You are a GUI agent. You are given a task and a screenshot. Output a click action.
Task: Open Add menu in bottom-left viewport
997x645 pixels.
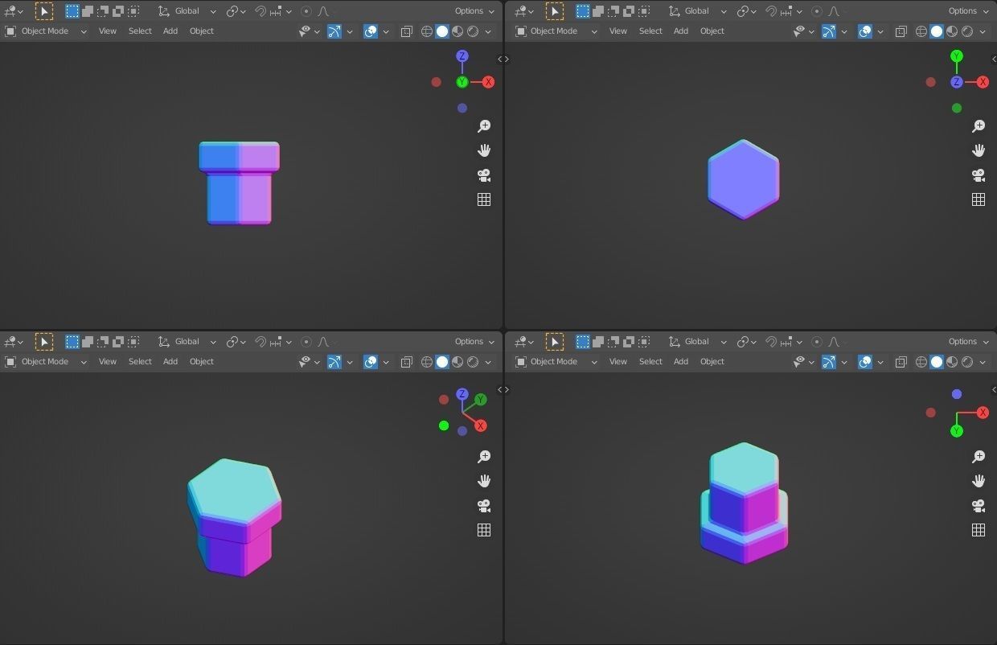pos(170,362)
